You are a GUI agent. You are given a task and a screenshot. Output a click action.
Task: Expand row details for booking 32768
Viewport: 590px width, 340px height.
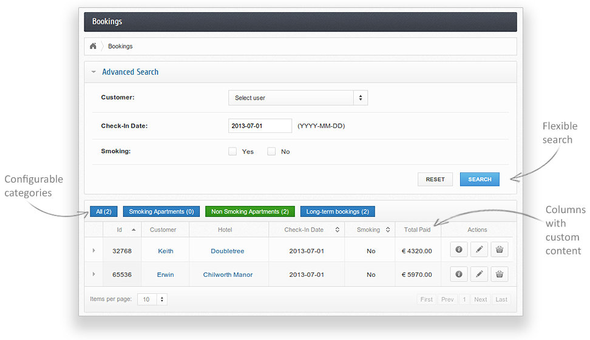pyautogui.click(x=93, y=250)
